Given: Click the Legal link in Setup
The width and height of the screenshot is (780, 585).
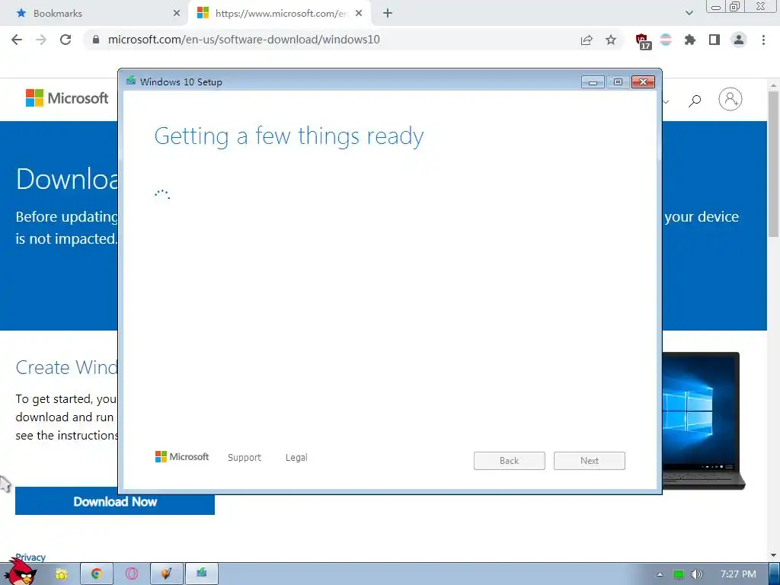Looking at the screenshot, I should click(x=296, y=458).
